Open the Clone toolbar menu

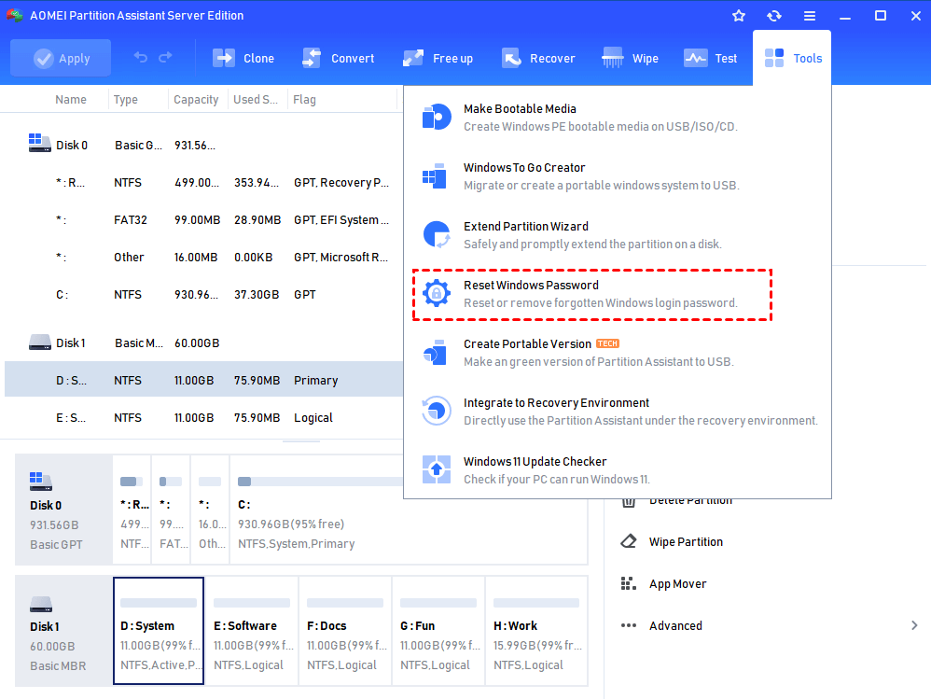(x=243, y=58)
